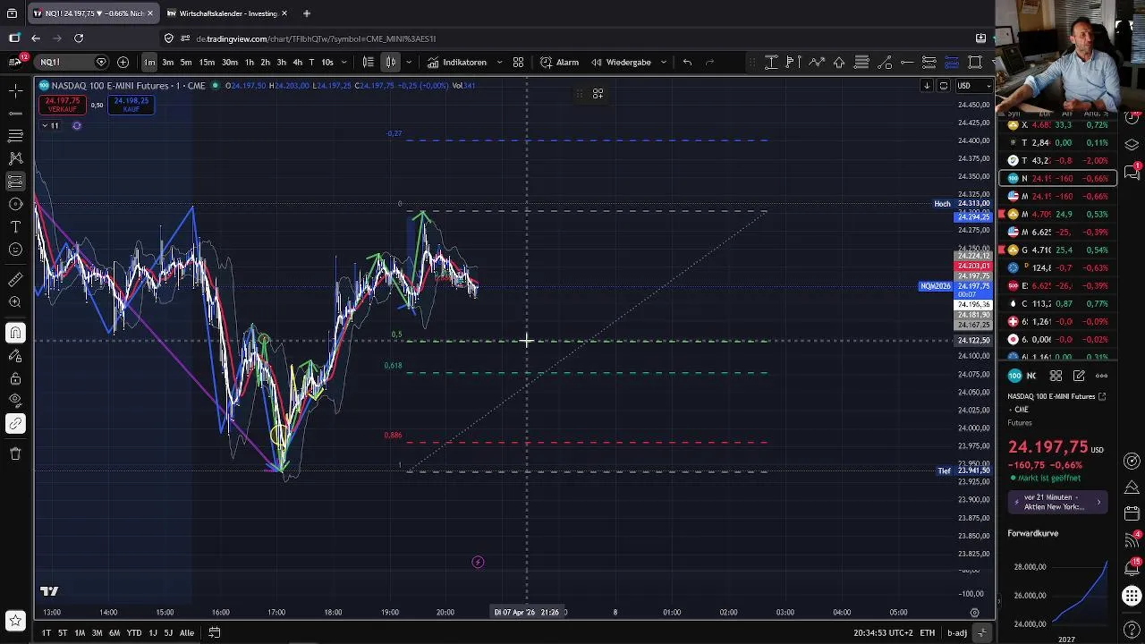Click the candlestick chart type icon

391,62
